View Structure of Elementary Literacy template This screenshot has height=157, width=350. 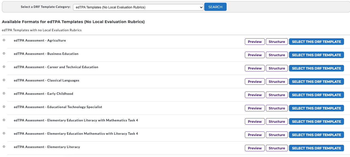pyautogui.click(x=277, y=148)
